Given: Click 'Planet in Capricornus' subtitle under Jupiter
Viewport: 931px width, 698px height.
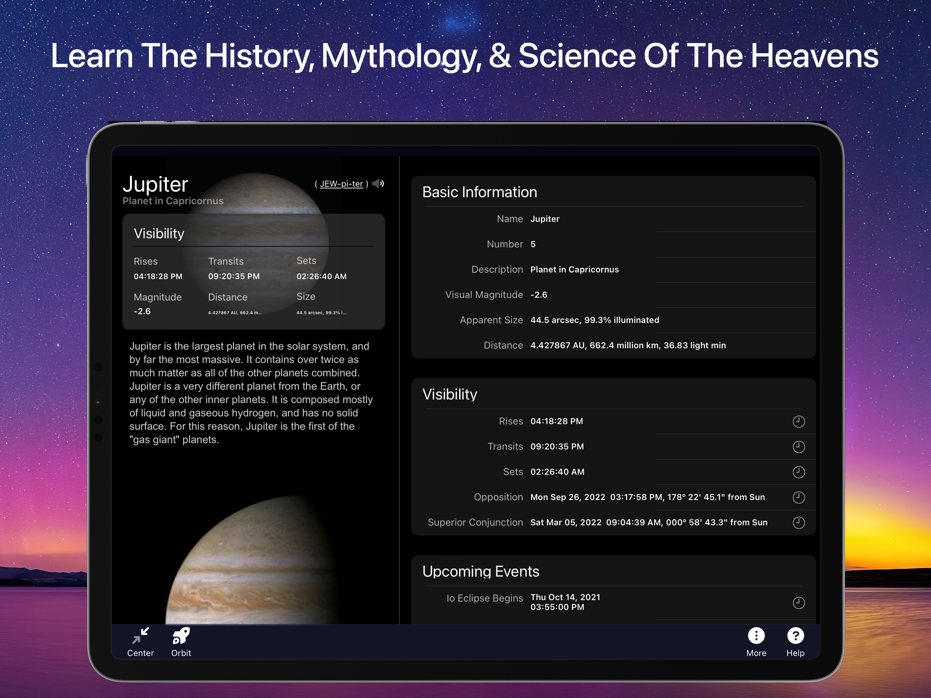Looking at the screenshot, I should point(173,201).
